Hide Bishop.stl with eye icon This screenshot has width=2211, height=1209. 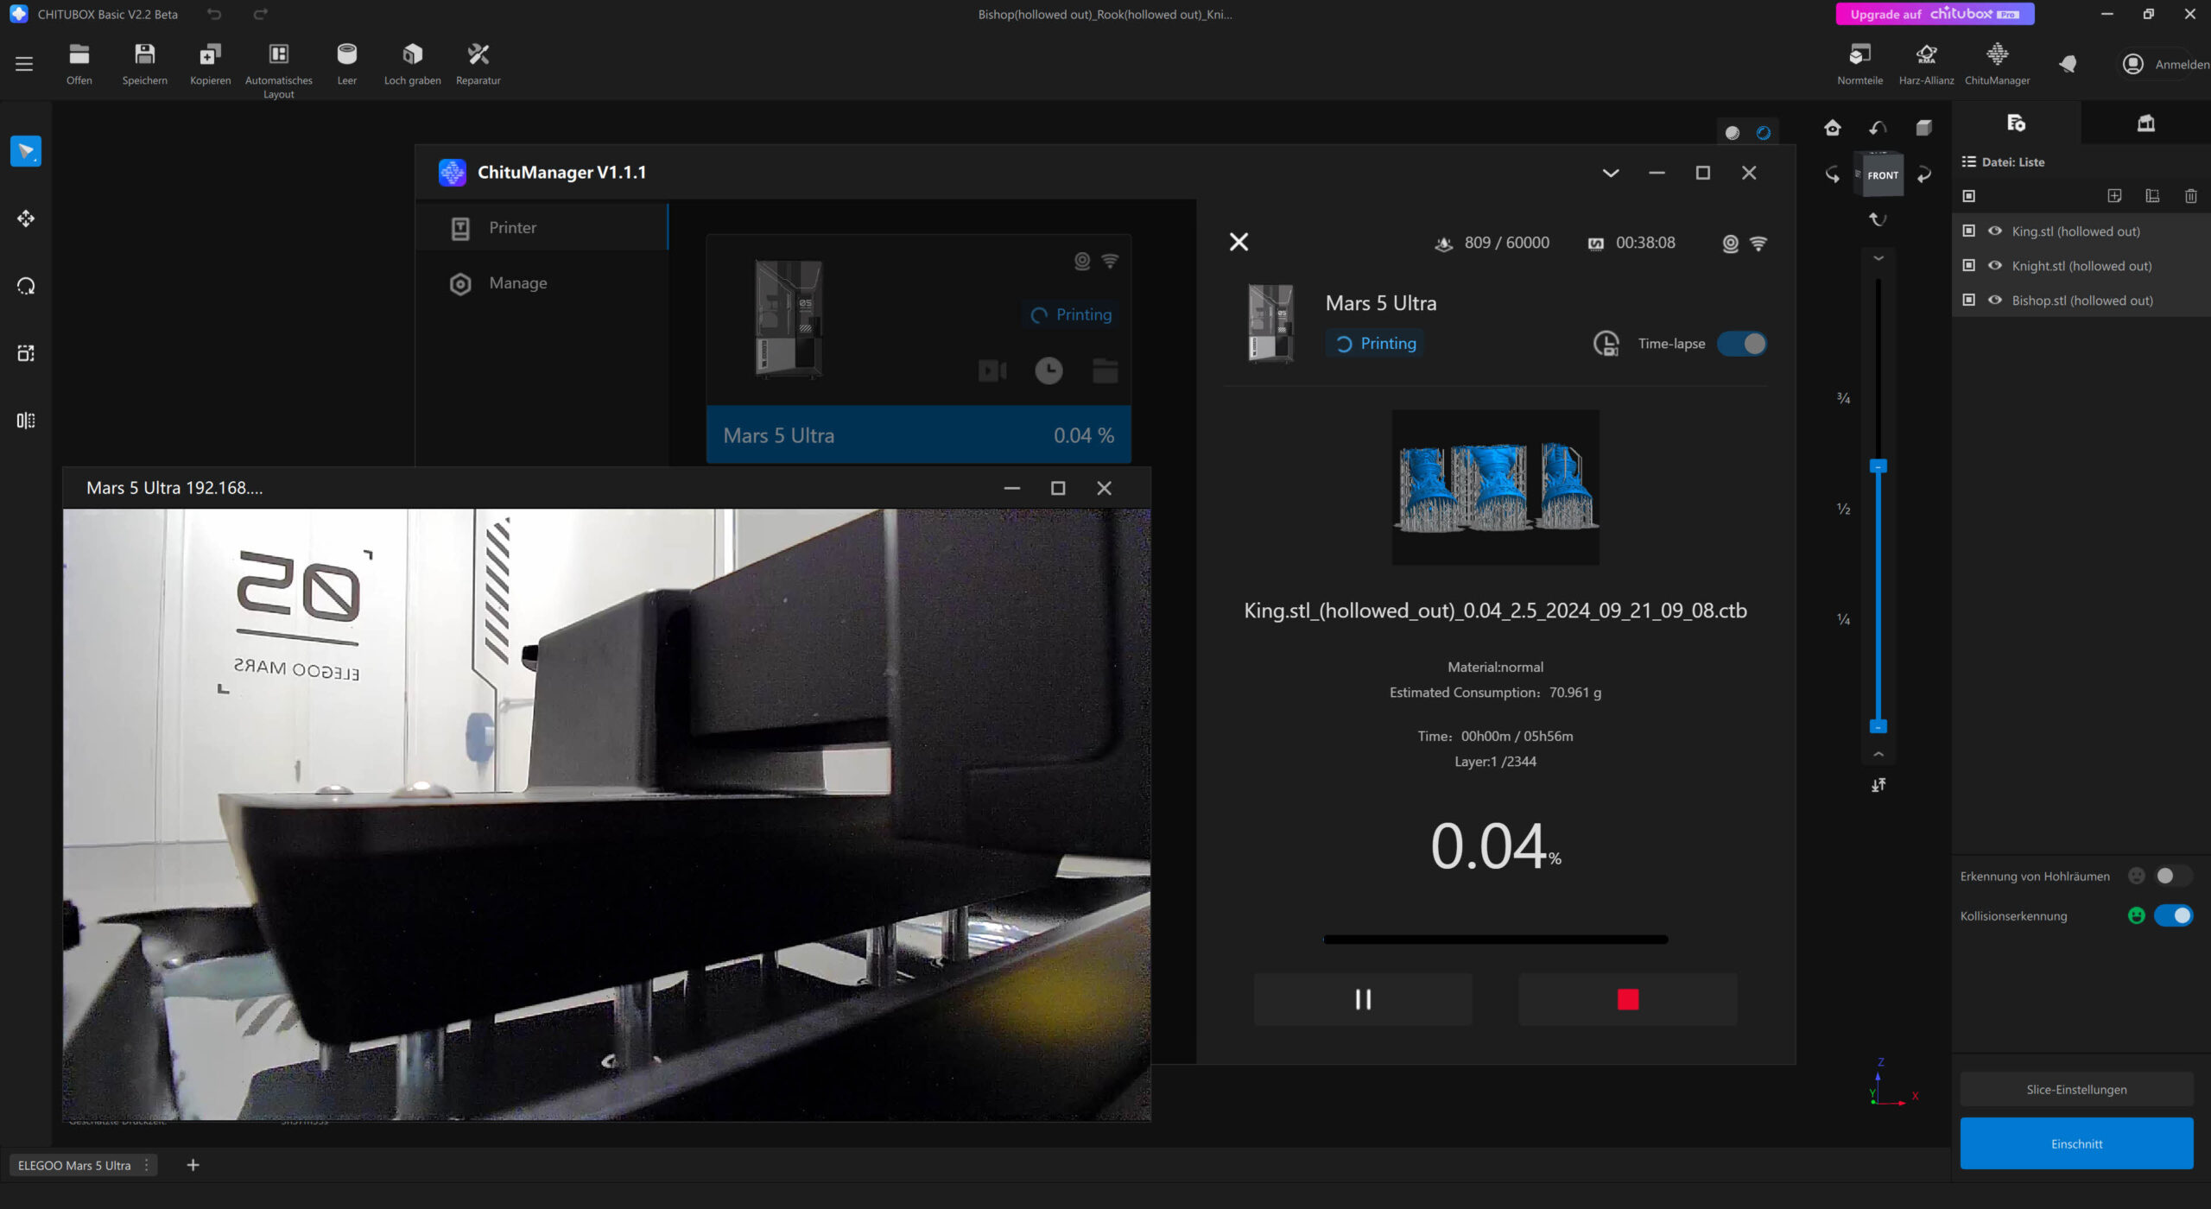point(1995,300)
